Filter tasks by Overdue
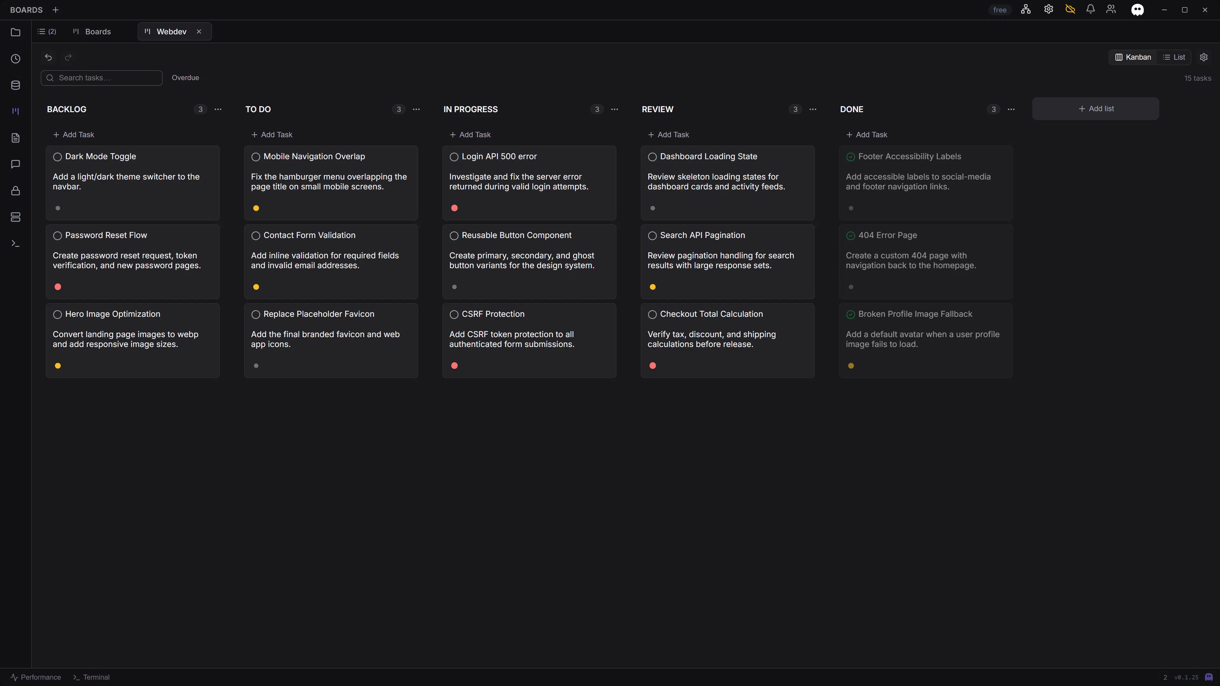The height and width of the screenshot is (686, 1220). [x=185, y=78]
